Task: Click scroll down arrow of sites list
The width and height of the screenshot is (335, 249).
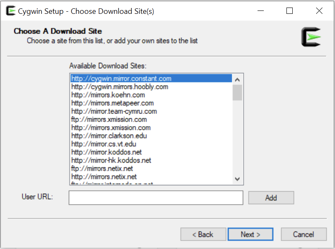Action: (x=237, y=179)
